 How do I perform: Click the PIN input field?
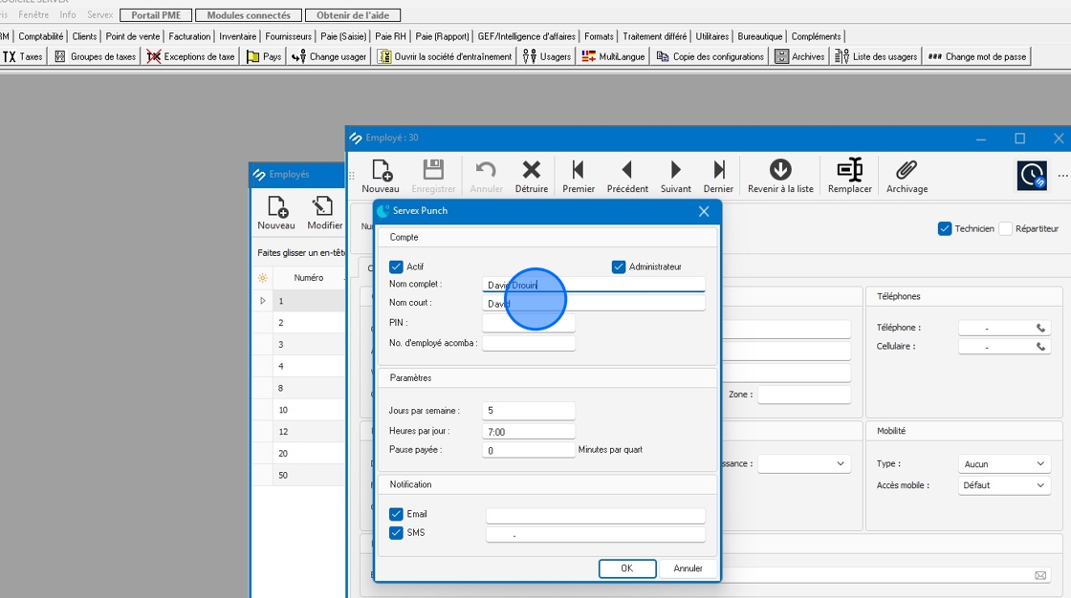529,324
